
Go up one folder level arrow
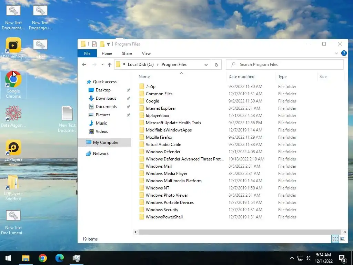tap(110, 65)
